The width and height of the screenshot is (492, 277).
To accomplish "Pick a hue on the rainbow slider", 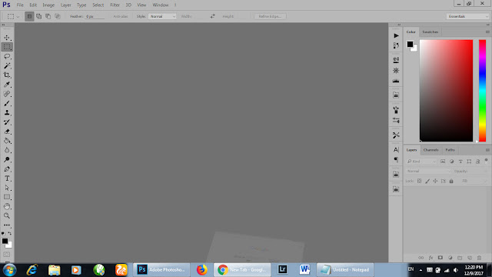I will point(482,91).
